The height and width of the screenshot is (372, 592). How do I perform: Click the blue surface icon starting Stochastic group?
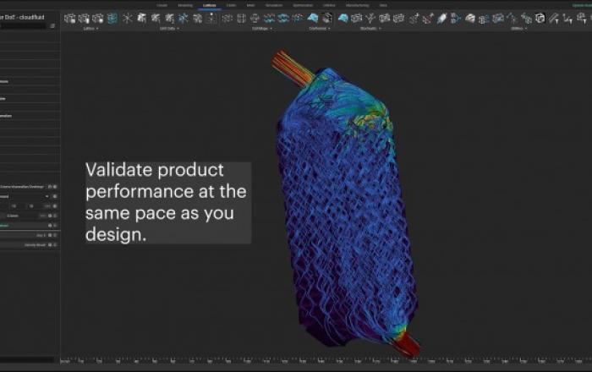(343, 18)
